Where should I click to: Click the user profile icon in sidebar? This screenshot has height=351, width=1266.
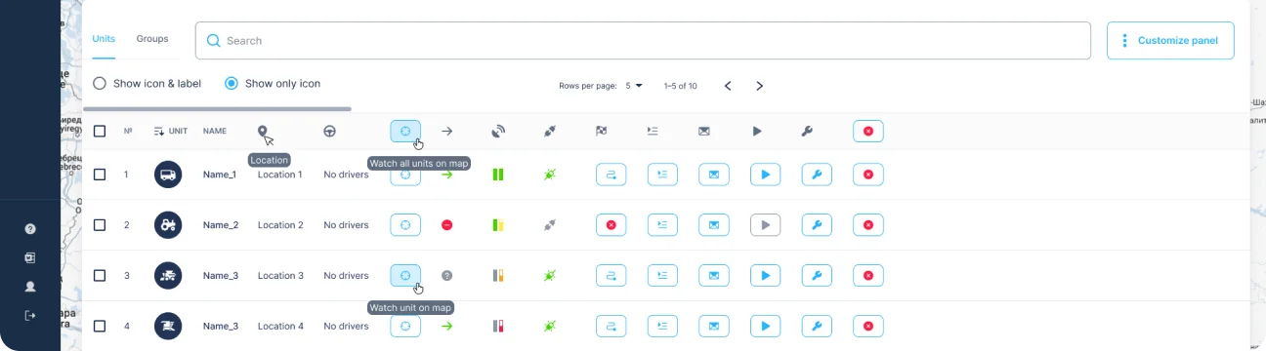click(x=30, y=287)
